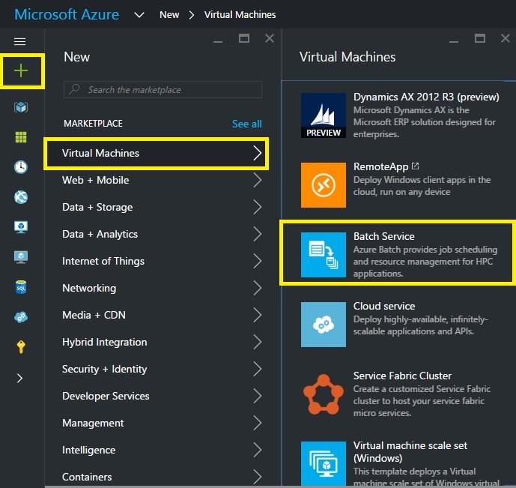
Task: Maximize the Virtual Machines blade
Action: point(480,38)
